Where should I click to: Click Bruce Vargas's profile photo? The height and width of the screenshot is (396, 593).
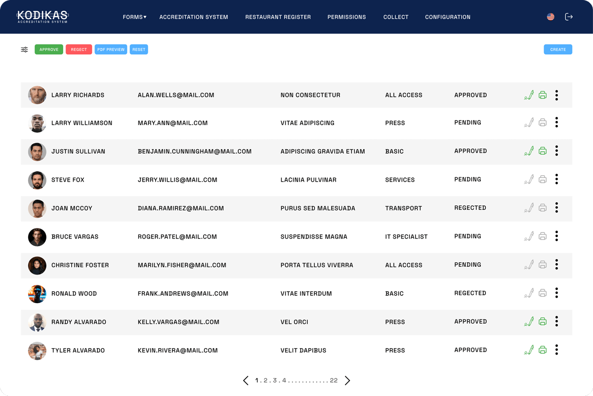click(x=37, y=237)
